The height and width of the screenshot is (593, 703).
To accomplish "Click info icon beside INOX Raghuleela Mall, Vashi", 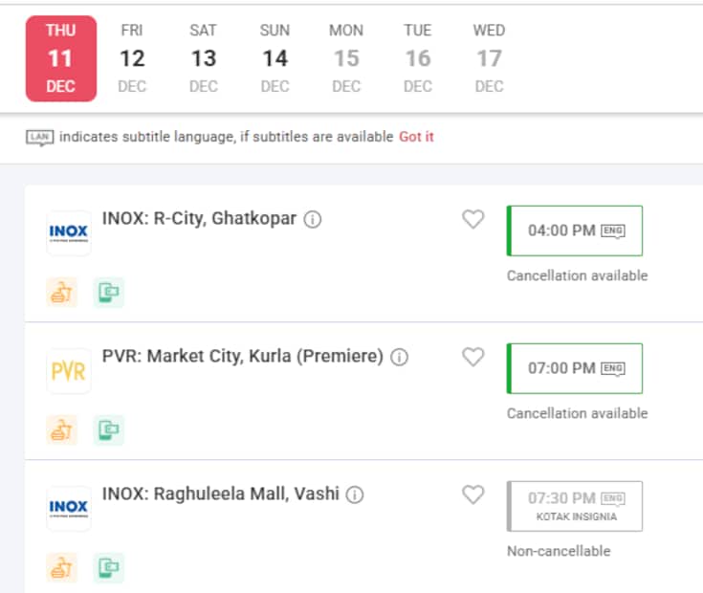I will pyautogui.click(x=355, y=494).
